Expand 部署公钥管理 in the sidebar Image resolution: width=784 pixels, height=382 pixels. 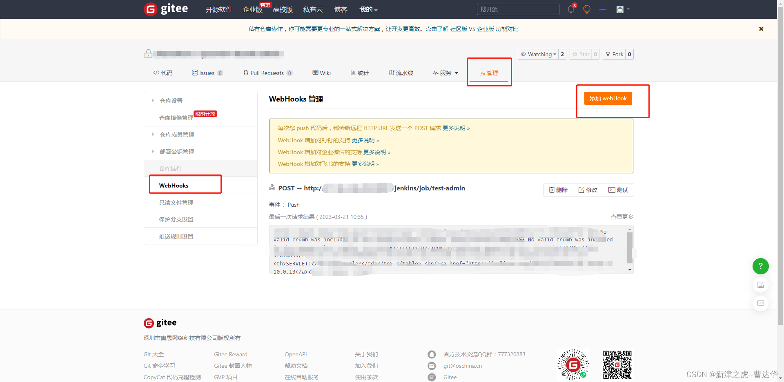pos(200,152)
